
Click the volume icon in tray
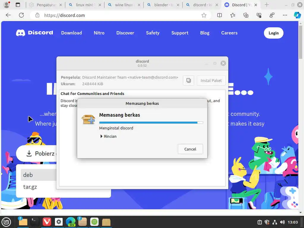pos(282,222)
